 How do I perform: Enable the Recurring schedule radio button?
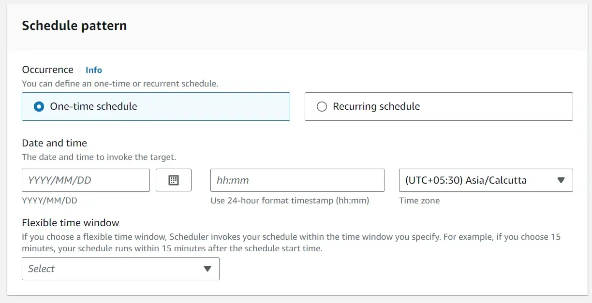coord(322,106)
